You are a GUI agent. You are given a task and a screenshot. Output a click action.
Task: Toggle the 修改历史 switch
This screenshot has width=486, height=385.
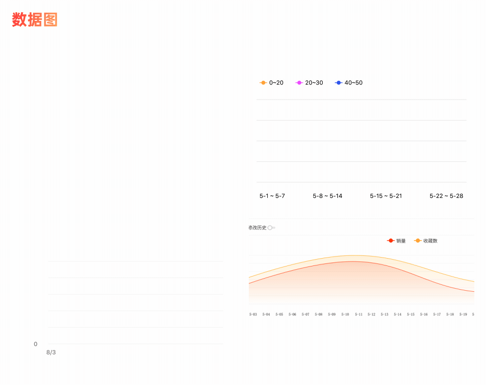click(x=271, y=227)
